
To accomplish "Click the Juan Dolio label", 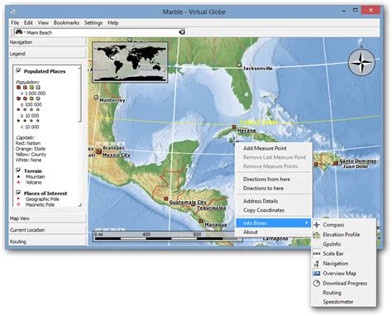I will (355, 166).
